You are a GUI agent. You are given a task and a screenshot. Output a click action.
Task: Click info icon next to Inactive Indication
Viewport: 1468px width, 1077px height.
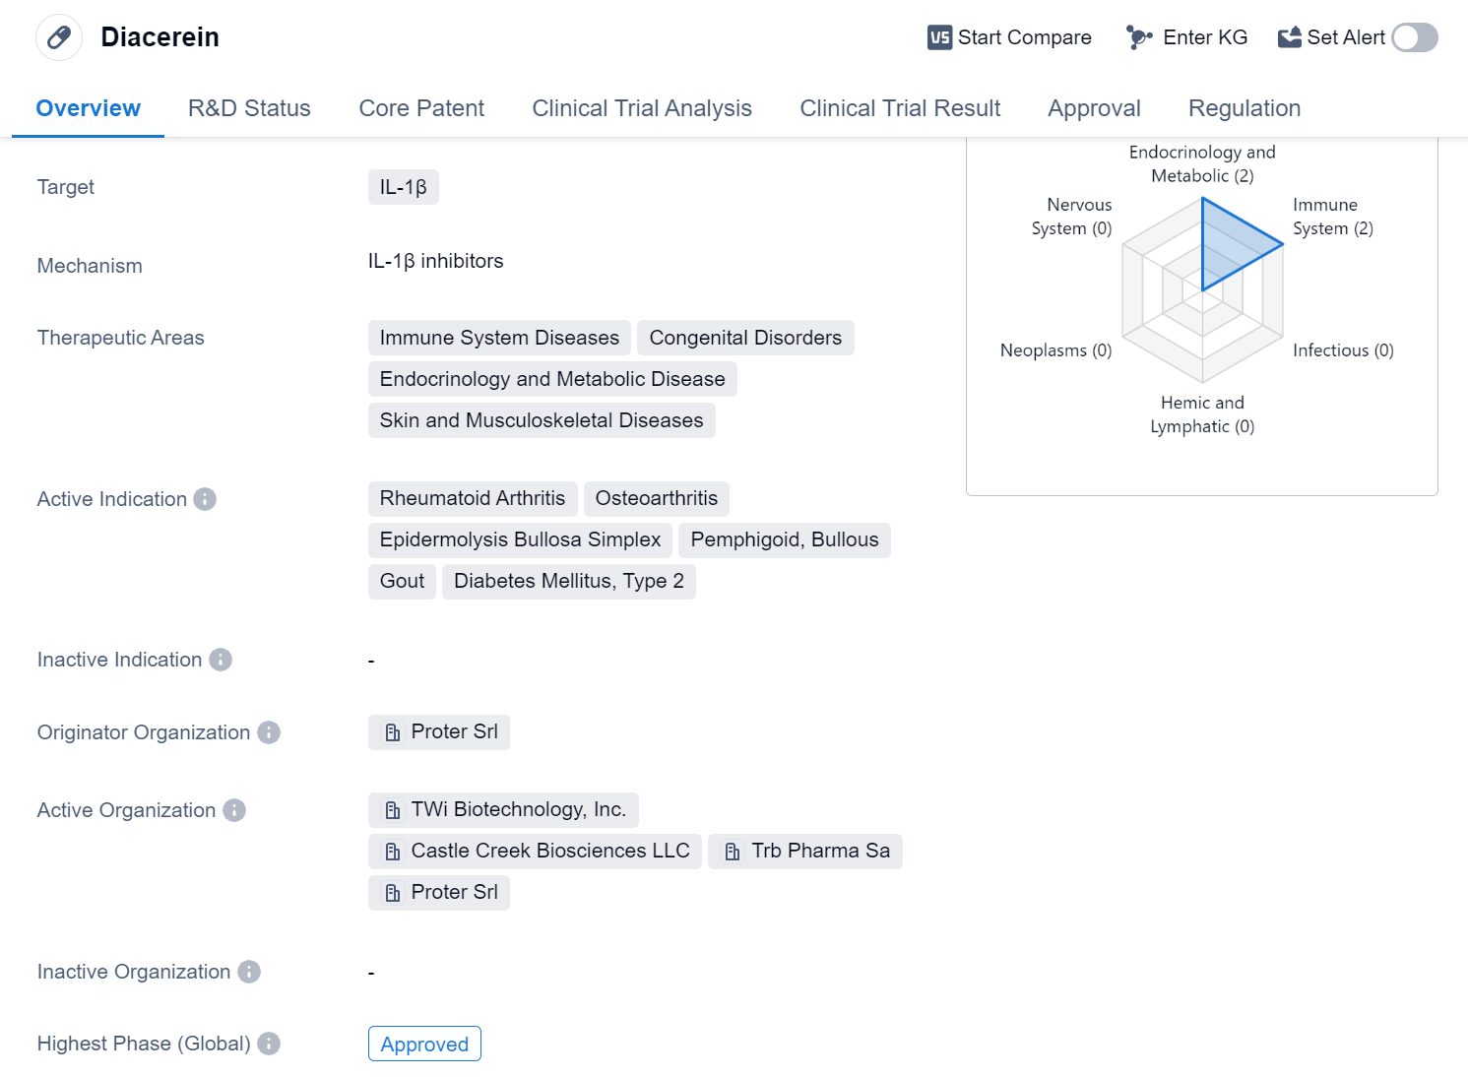221,660
